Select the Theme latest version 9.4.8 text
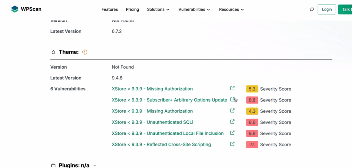Viewport: 352px width, 168px height. point(117,78)
